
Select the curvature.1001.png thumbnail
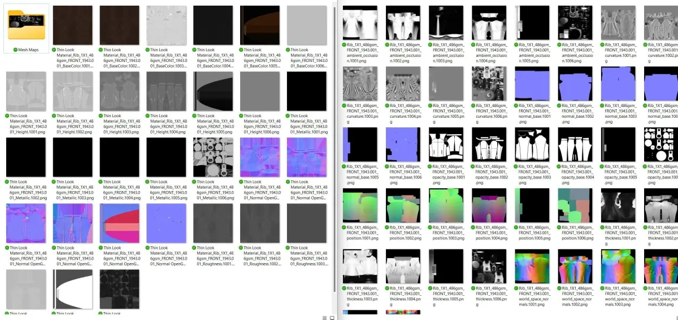point(619,23)
